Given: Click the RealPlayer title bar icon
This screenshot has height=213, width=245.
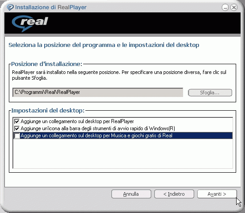Looking at the screenshot, I should coord(10,8).
